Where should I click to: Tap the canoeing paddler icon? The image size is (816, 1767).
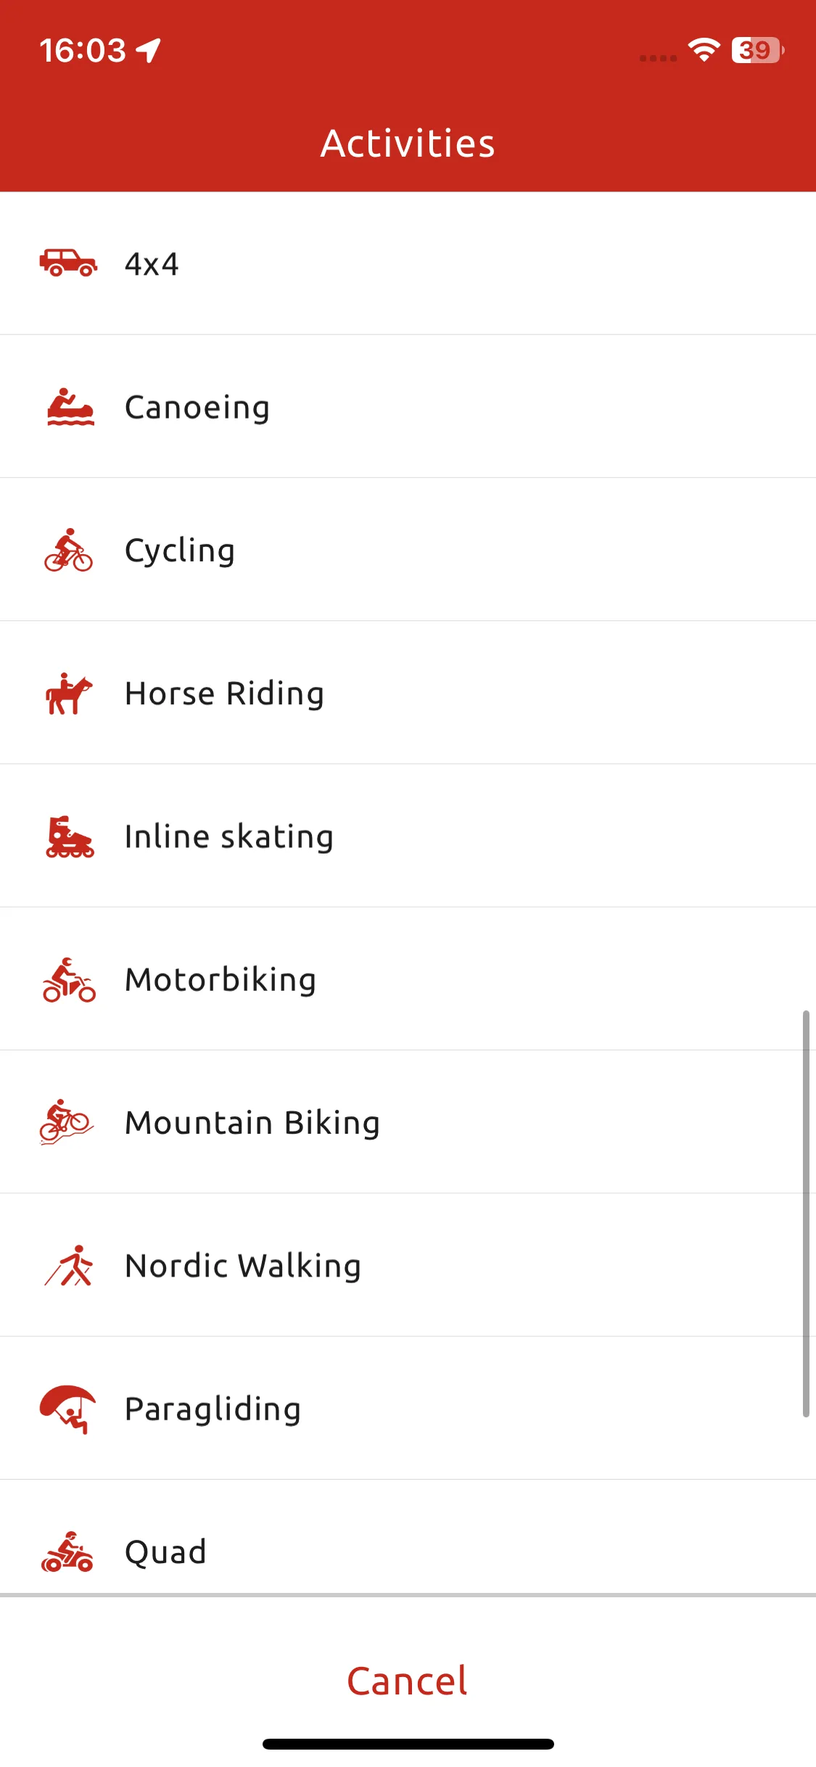click(70, 406)
